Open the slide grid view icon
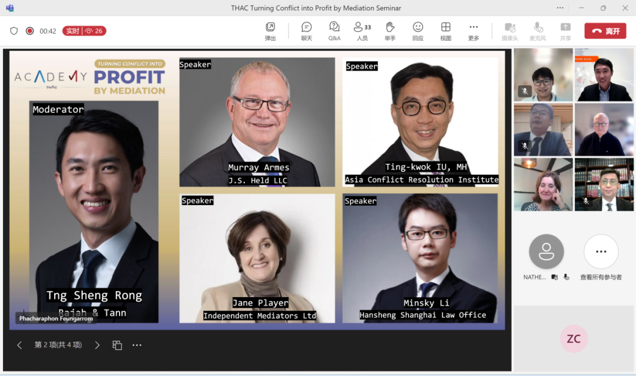The height and width of the screenshot is (376, 636). pos(117,345)
